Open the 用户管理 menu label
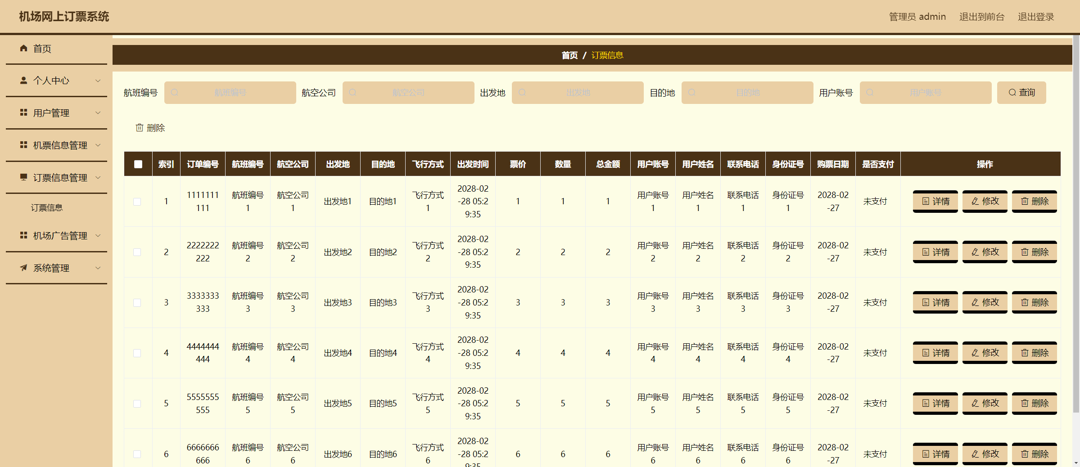 51,113
